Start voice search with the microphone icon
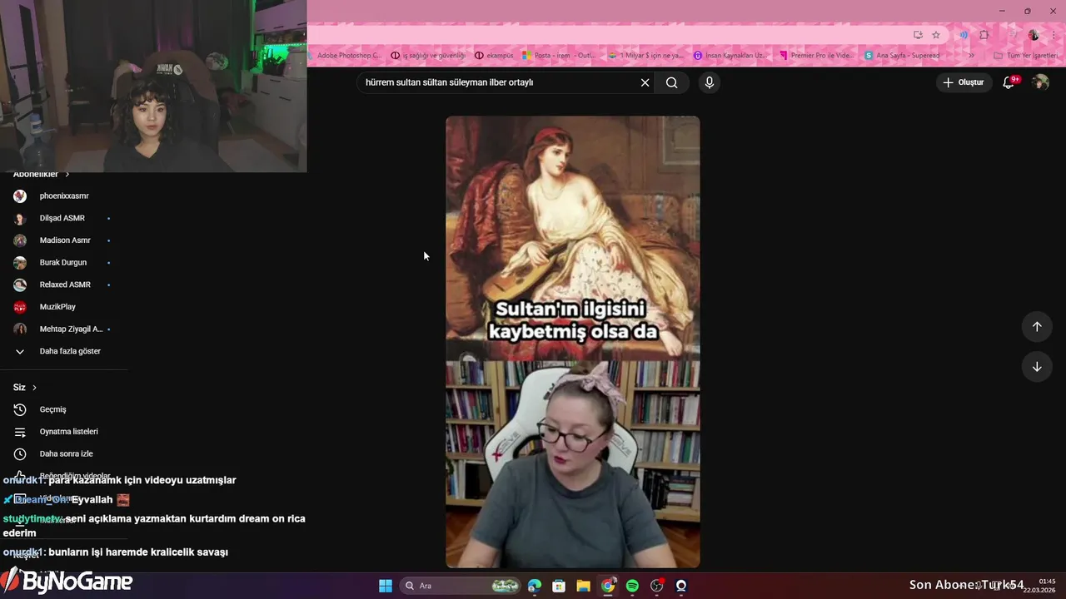Screen dimensions: 1066x599 point(710,82)
